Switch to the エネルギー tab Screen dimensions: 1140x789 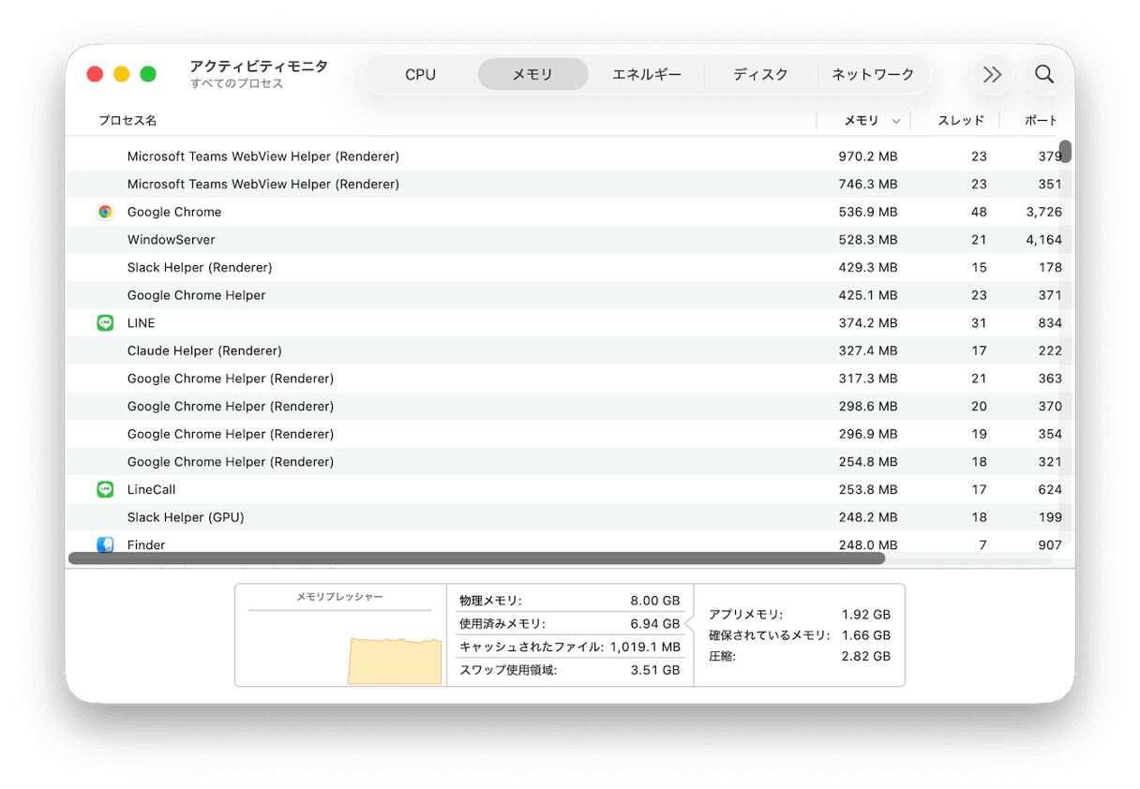tap(647, 74)
